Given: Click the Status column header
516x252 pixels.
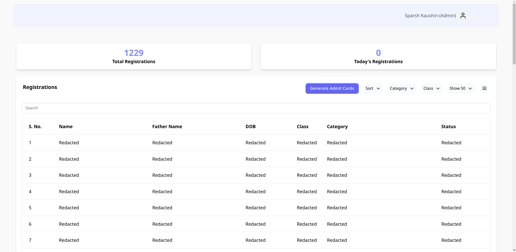Looking at the screenshot, I should pyautogui.click(x=448, y=127).
